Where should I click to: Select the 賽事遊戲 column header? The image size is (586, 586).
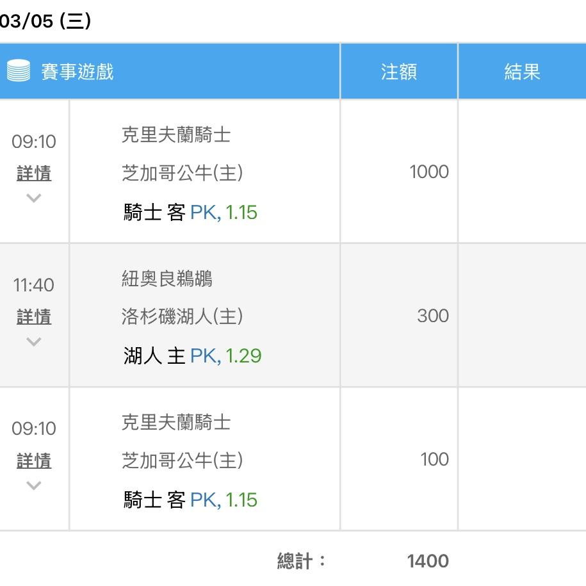pyautogui.click(x=77, y=71)
